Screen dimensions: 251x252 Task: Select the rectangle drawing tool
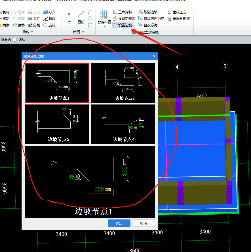[x=90, y=25]
